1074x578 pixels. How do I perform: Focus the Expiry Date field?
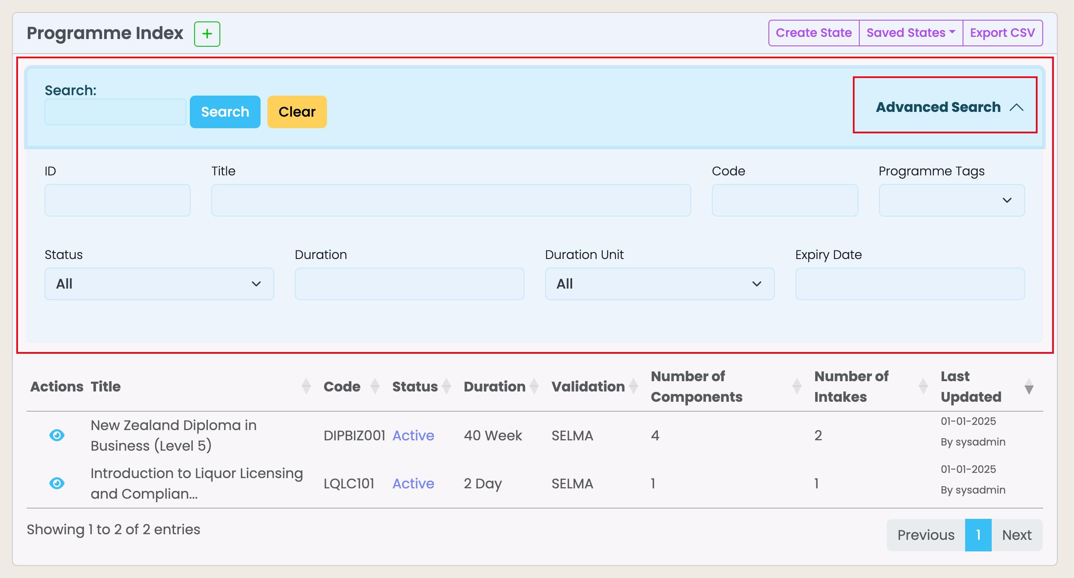pyautogui.click(x=910, y=284)
